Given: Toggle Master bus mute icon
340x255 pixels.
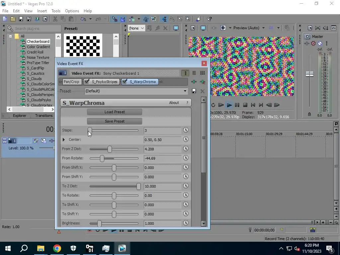Looking at the screenshot, I should (320, 43).
